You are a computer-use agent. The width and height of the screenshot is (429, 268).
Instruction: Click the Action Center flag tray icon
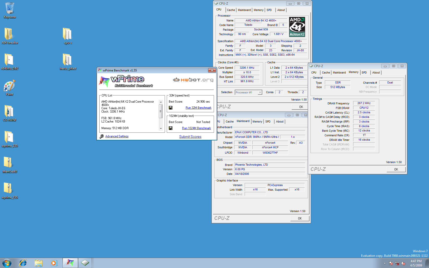click(x=391, y=263)
